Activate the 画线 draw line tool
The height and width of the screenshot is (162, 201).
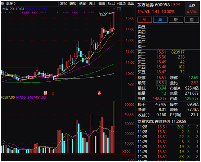(x=102, y=4)
